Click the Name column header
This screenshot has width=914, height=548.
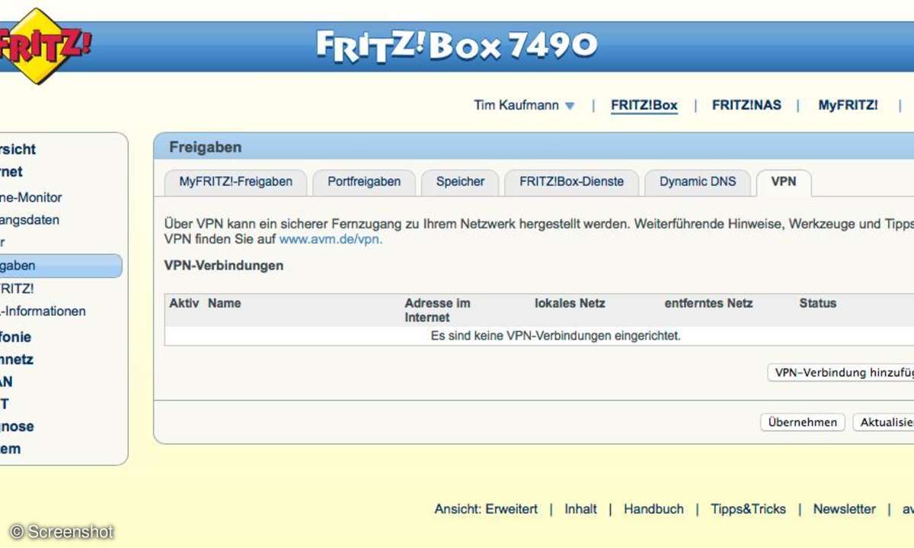(224, 303)
